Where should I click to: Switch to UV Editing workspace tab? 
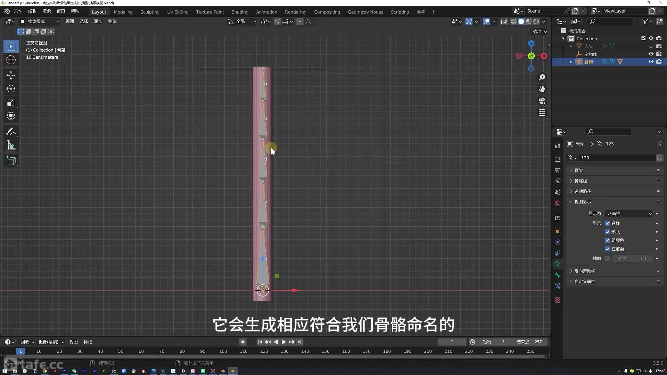[178, 12]
